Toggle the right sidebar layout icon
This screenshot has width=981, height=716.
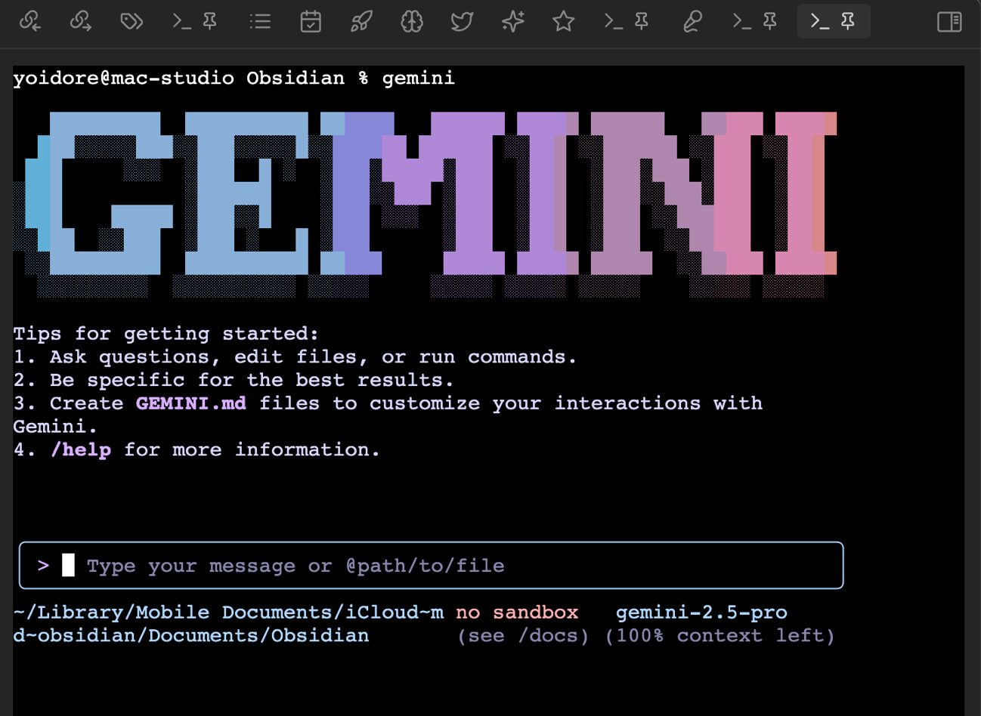pos(949,21)
